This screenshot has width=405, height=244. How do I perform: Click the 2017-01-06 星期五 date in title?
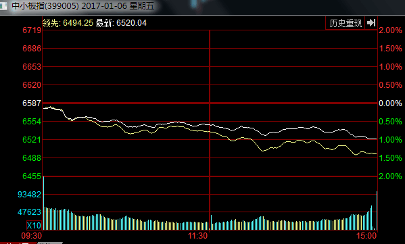point(118,5)
